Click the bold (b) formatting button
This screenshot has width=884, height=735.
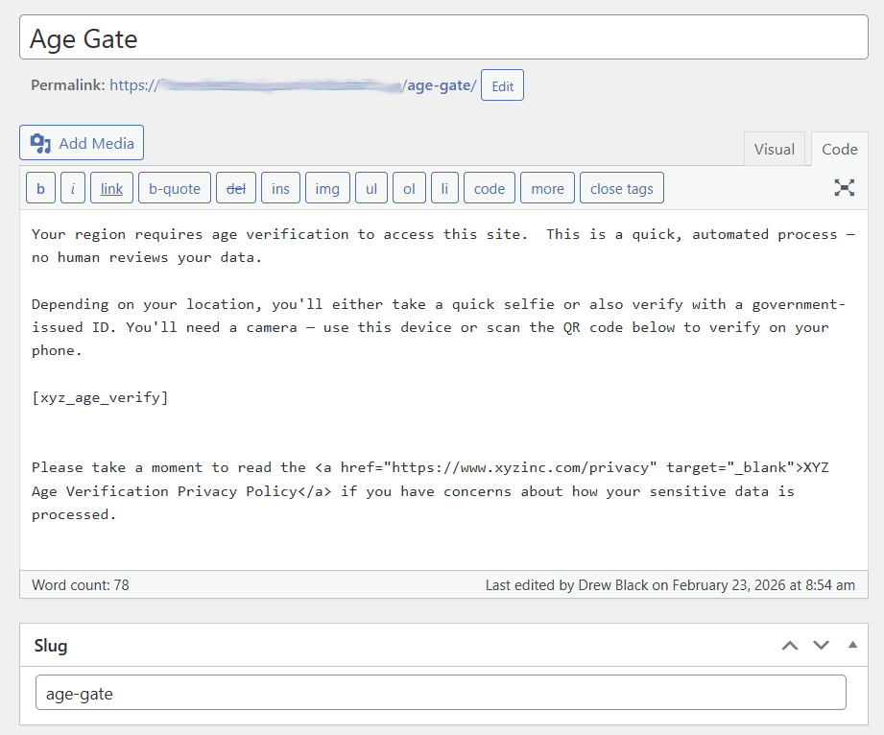(x=40, y=187)
